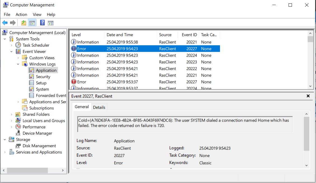Click the tree pane scroll-right arrow
Viewport: 316px width, 183px height.
[63, 170]
